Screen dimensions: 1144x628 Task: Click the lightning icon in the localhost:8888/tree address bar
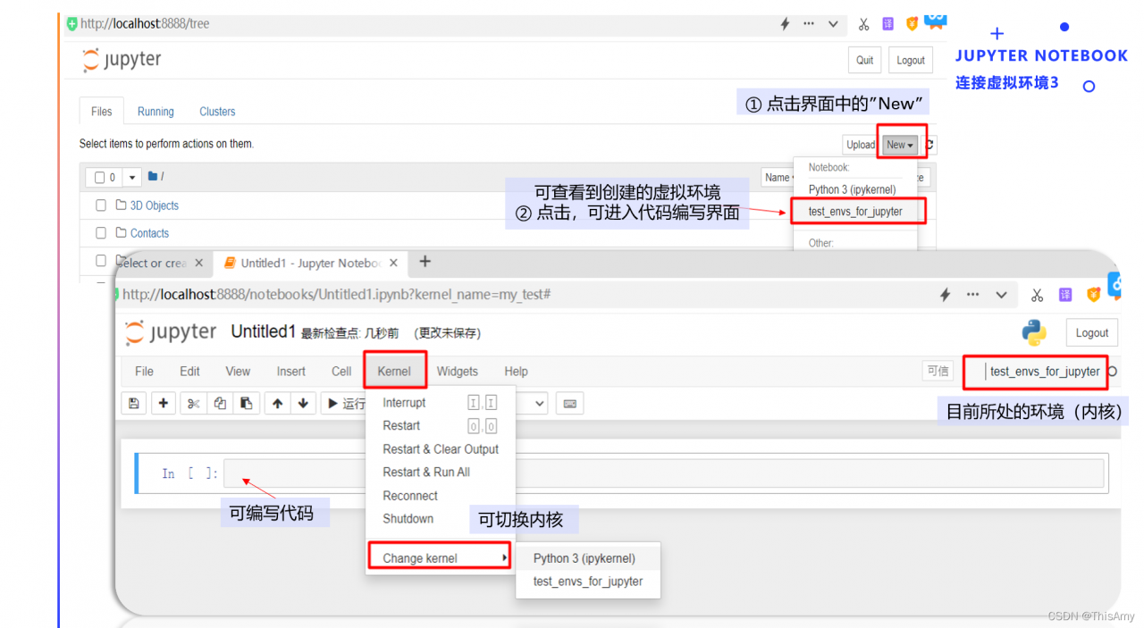[x=785, y=24]
